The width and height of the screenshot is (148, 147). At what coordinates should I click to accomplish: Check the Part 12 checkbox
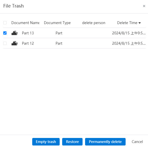[5, 43]
